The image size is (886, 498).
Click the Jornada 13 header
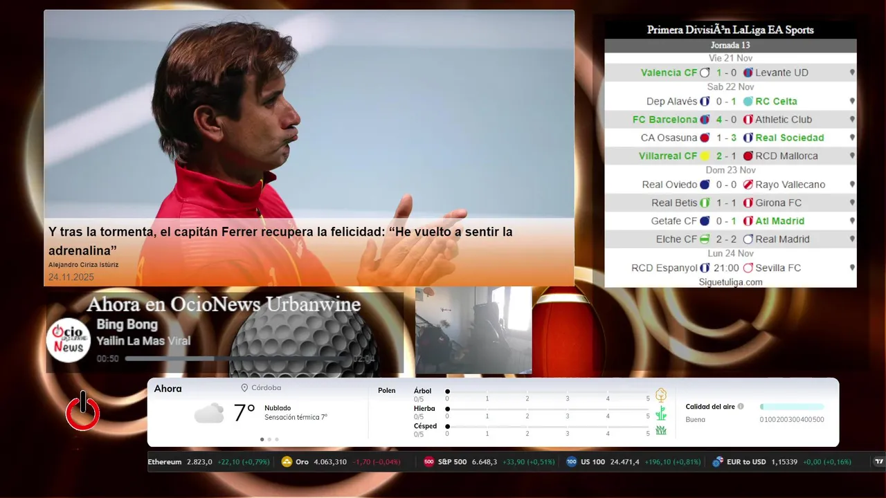pyautogui.click(x=730, y=45)
